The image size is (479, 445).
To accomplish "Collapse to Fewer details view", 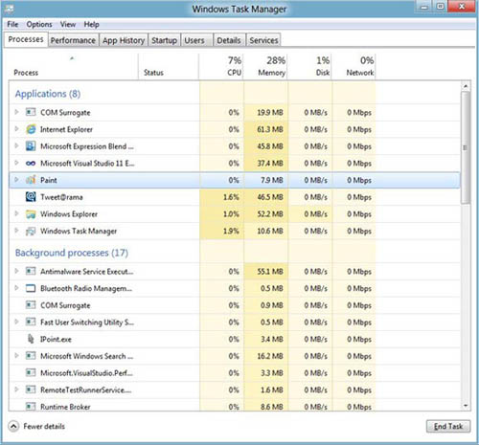I will click(x=37, y=427).
